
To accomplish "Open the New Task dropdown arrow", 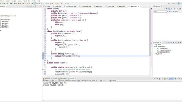I will pos(166,9).
